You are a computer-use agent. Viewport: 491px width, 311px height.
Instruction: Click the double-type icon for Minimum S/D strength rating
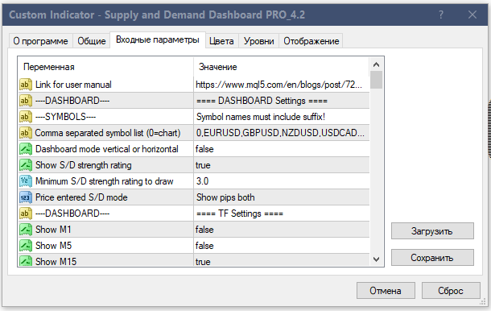pos(26,181)
